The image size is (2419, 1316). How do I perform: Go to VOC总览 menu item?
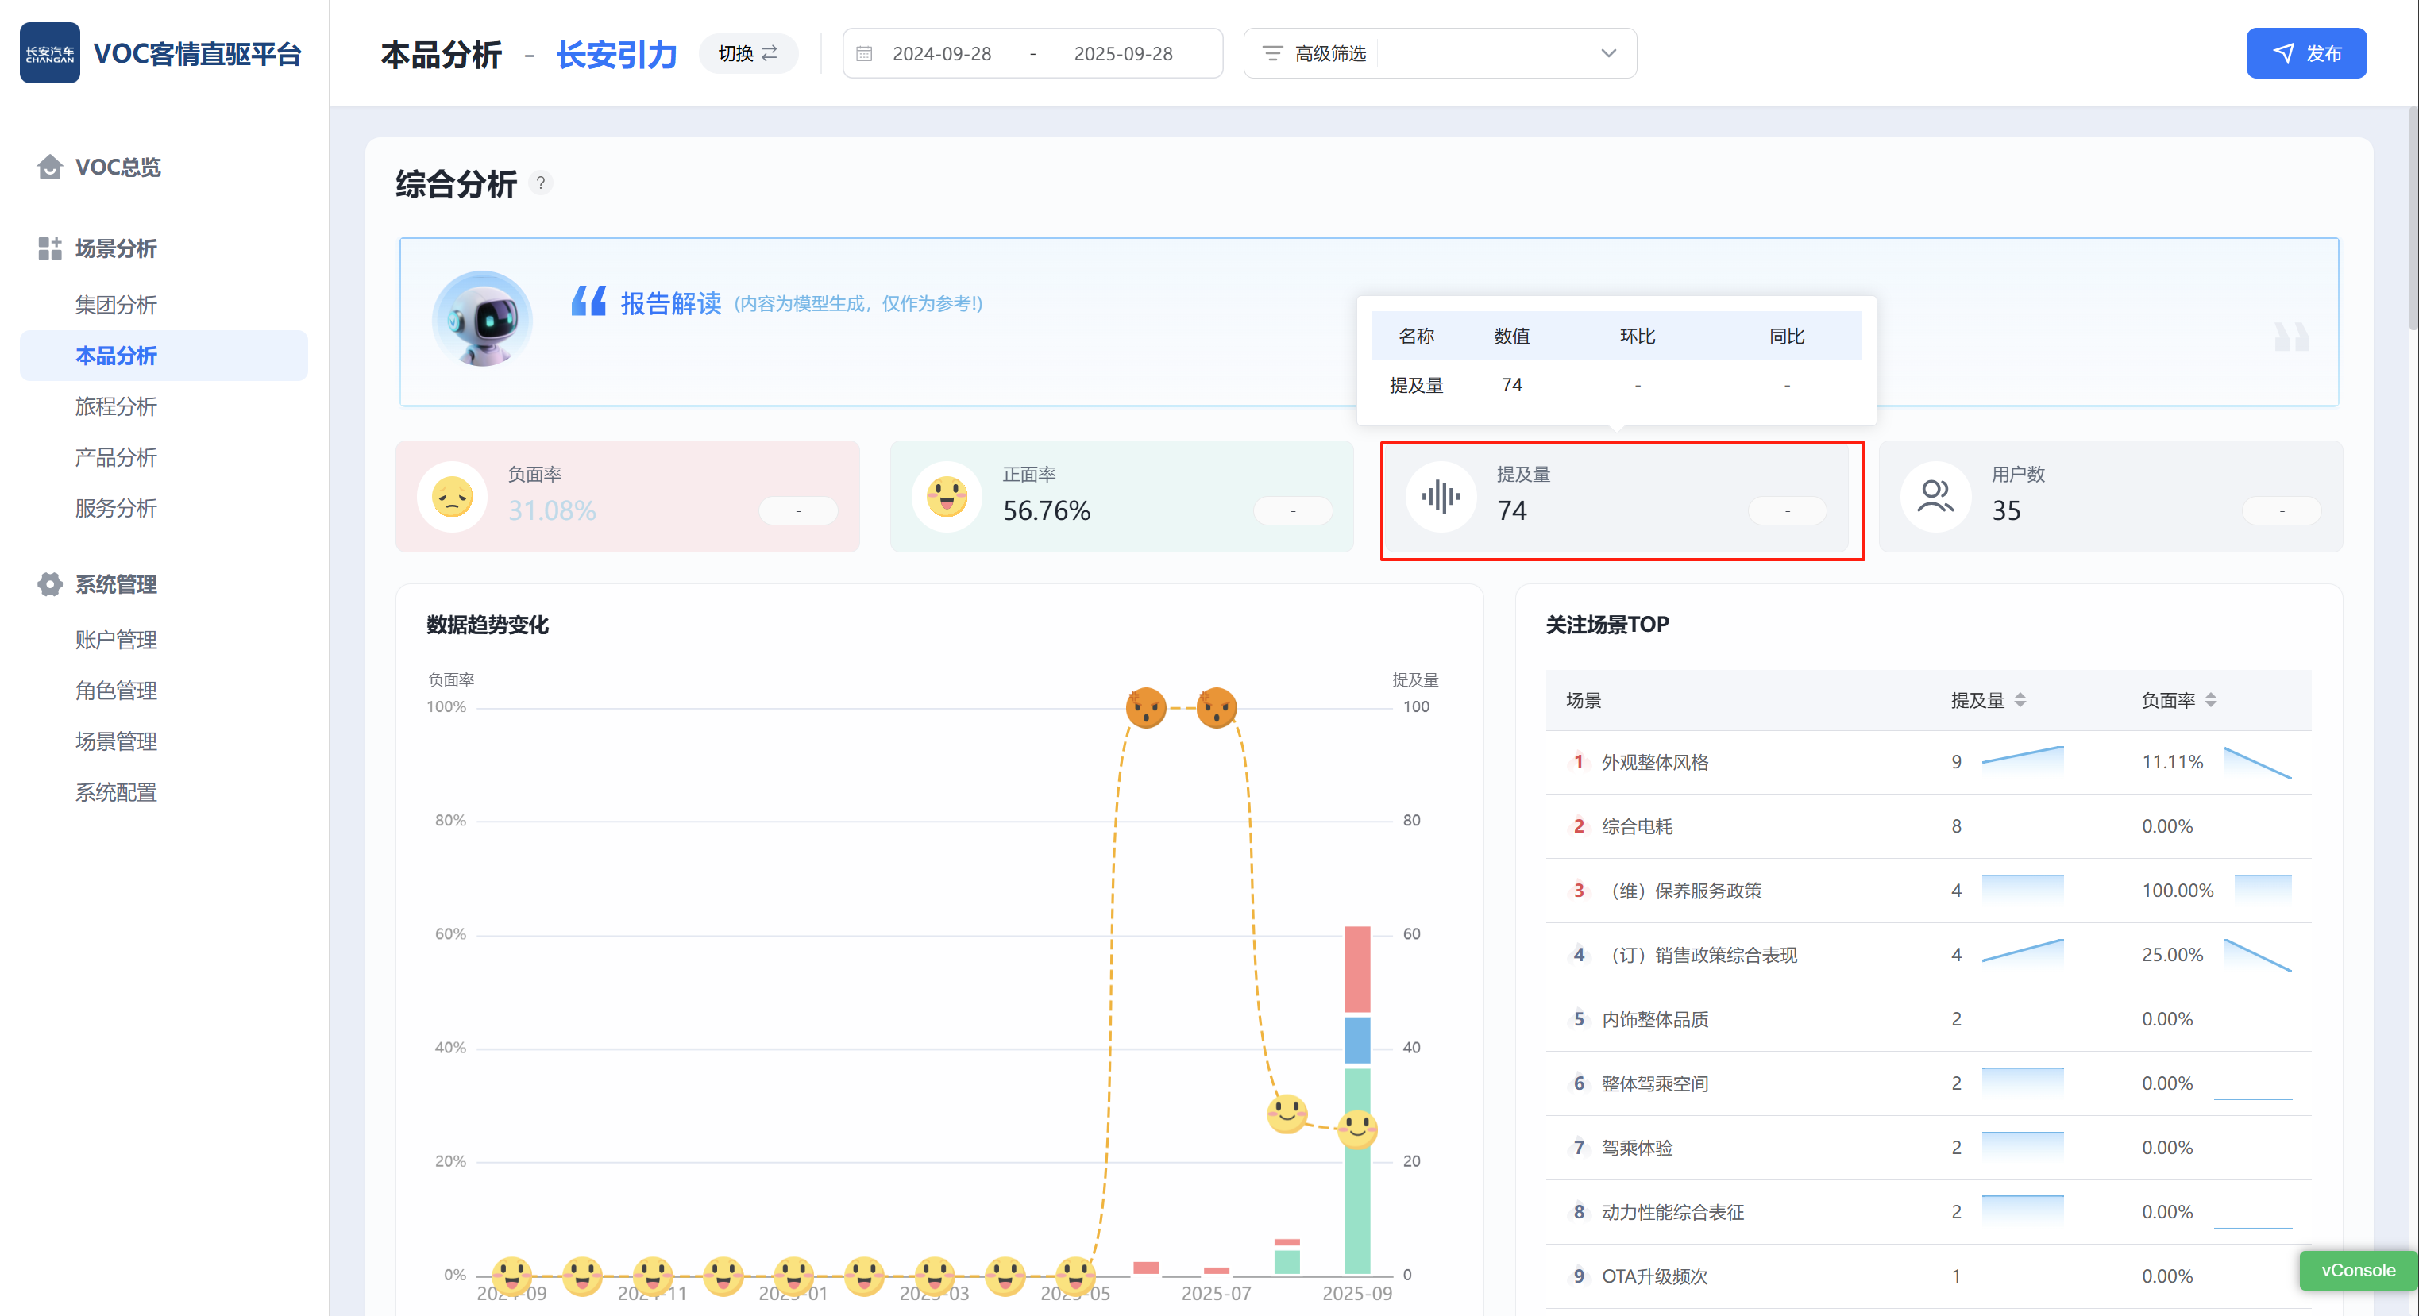tap(118, 167)
